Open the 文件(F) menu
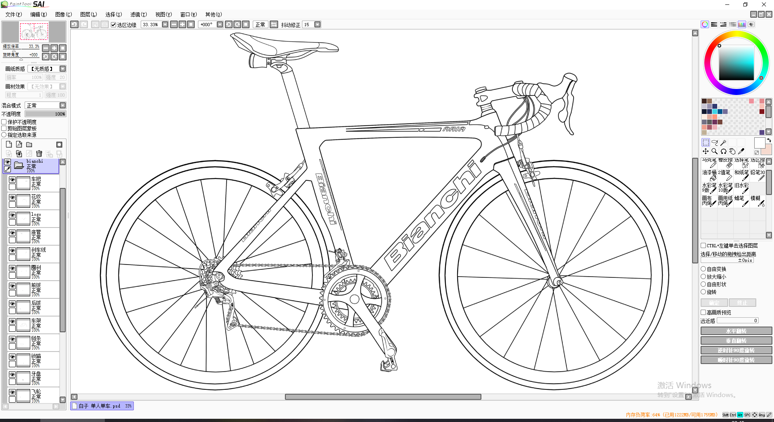774x422 pixels. point(14,14)
